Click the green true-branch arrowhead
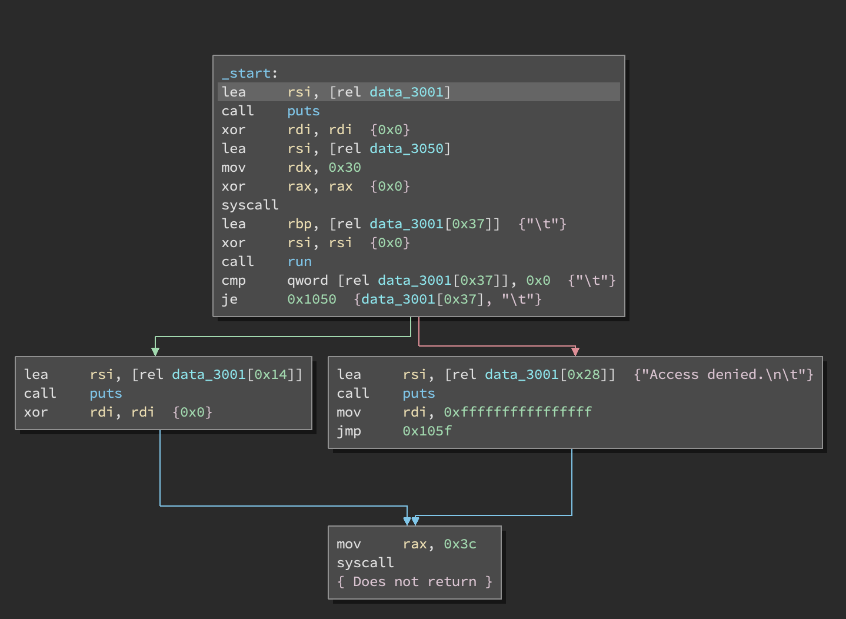 pos(155,351)
